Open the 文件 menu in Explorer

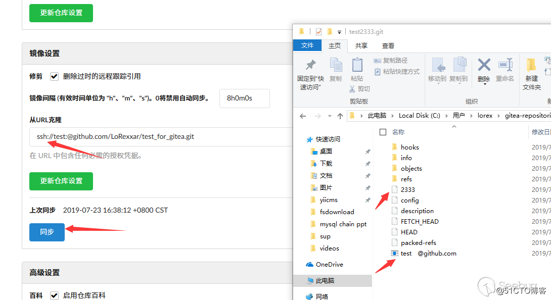(307, 45)
